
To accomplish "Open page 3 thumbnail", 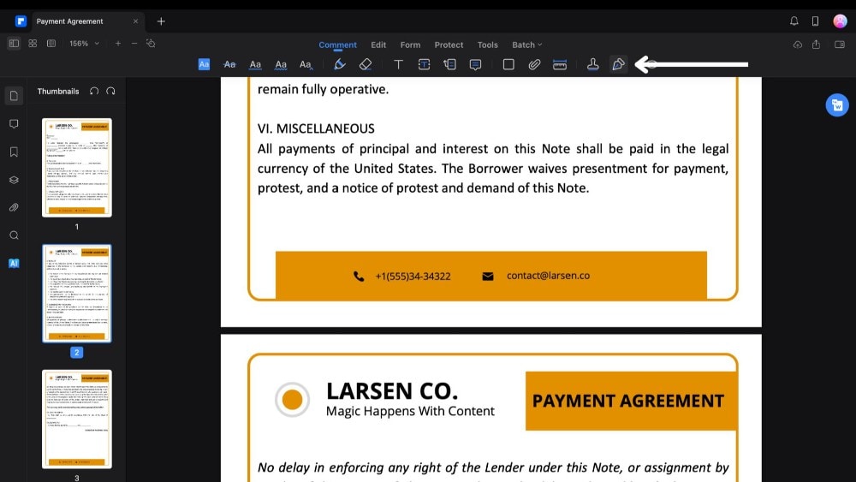I will click(77, 420).
